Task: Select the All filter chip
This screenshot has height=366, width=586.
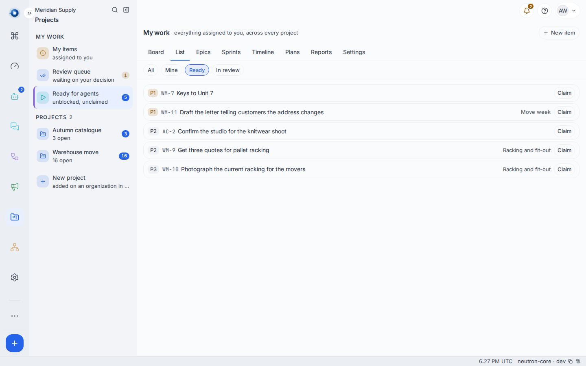Action: click(151, 70)
